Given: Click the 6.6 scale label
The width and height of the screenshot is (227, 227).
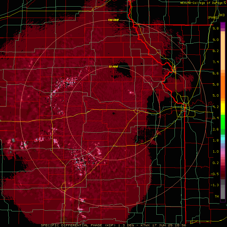Looking at the screenshot, I should [x=216, y=73].
